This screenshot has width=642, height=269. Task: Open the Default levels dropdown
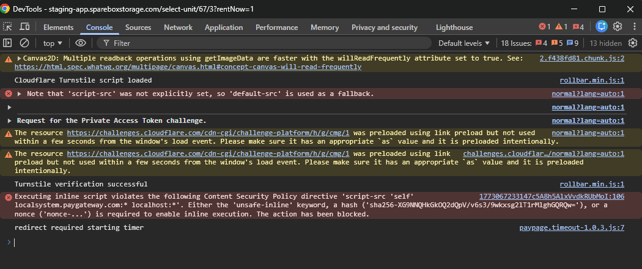[464, 43]
